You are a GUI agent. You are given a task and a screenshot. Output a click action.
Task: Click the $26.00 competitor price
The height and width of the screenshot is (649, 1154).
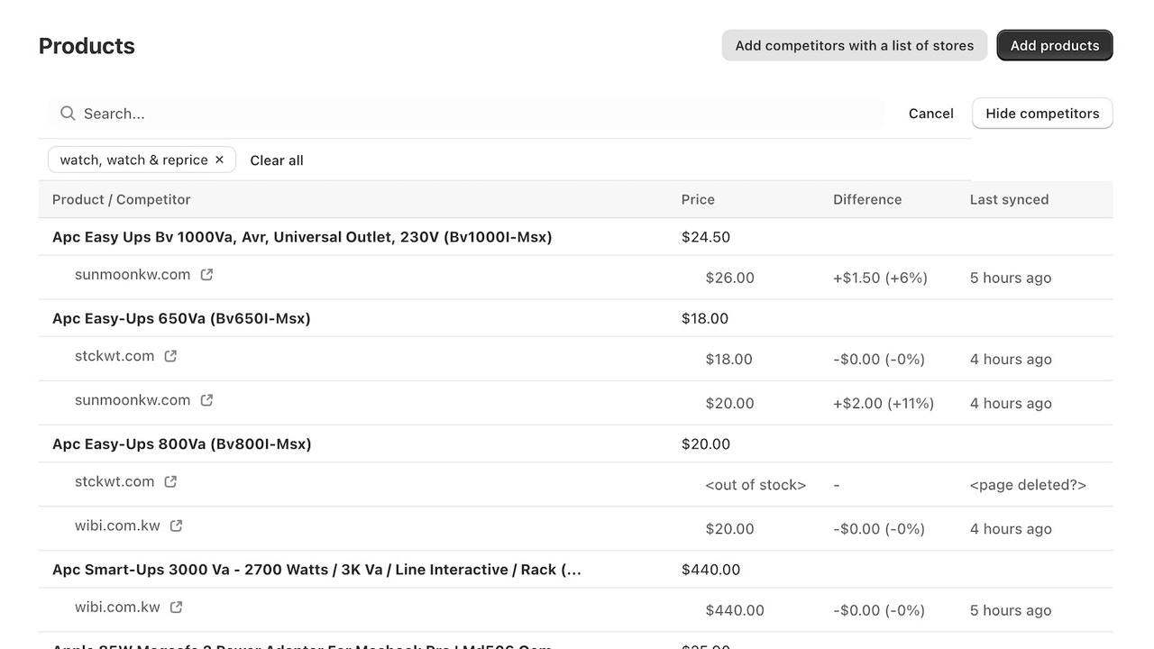pyautogui.click(x=730, y=278)
